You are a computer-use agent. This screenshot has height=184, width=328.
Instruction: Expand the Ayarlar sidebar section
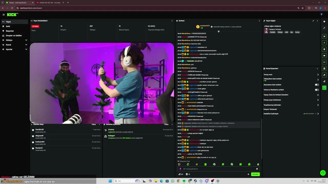click(x=15, y=49)
